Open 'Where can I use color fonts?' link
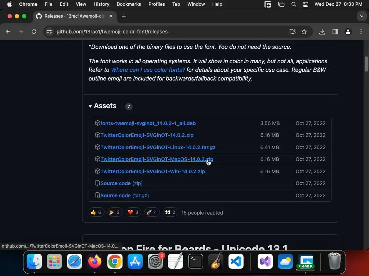The image size is (369, 276). [x=148, y=70]
